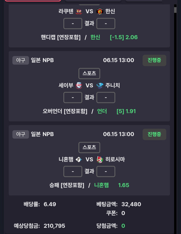Click the 스포츠 label above 니혼햄 match
The height and width of the screenshot is (234, 181).
89,147
